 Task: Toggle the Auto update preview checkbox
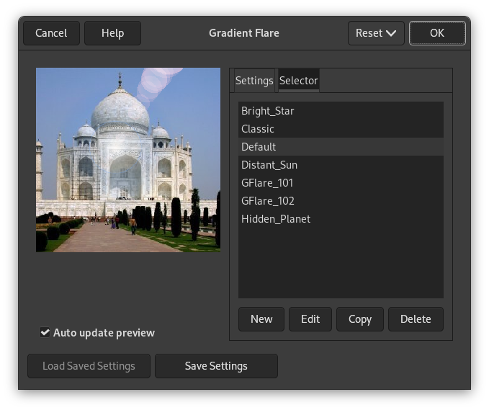[45, 333]
